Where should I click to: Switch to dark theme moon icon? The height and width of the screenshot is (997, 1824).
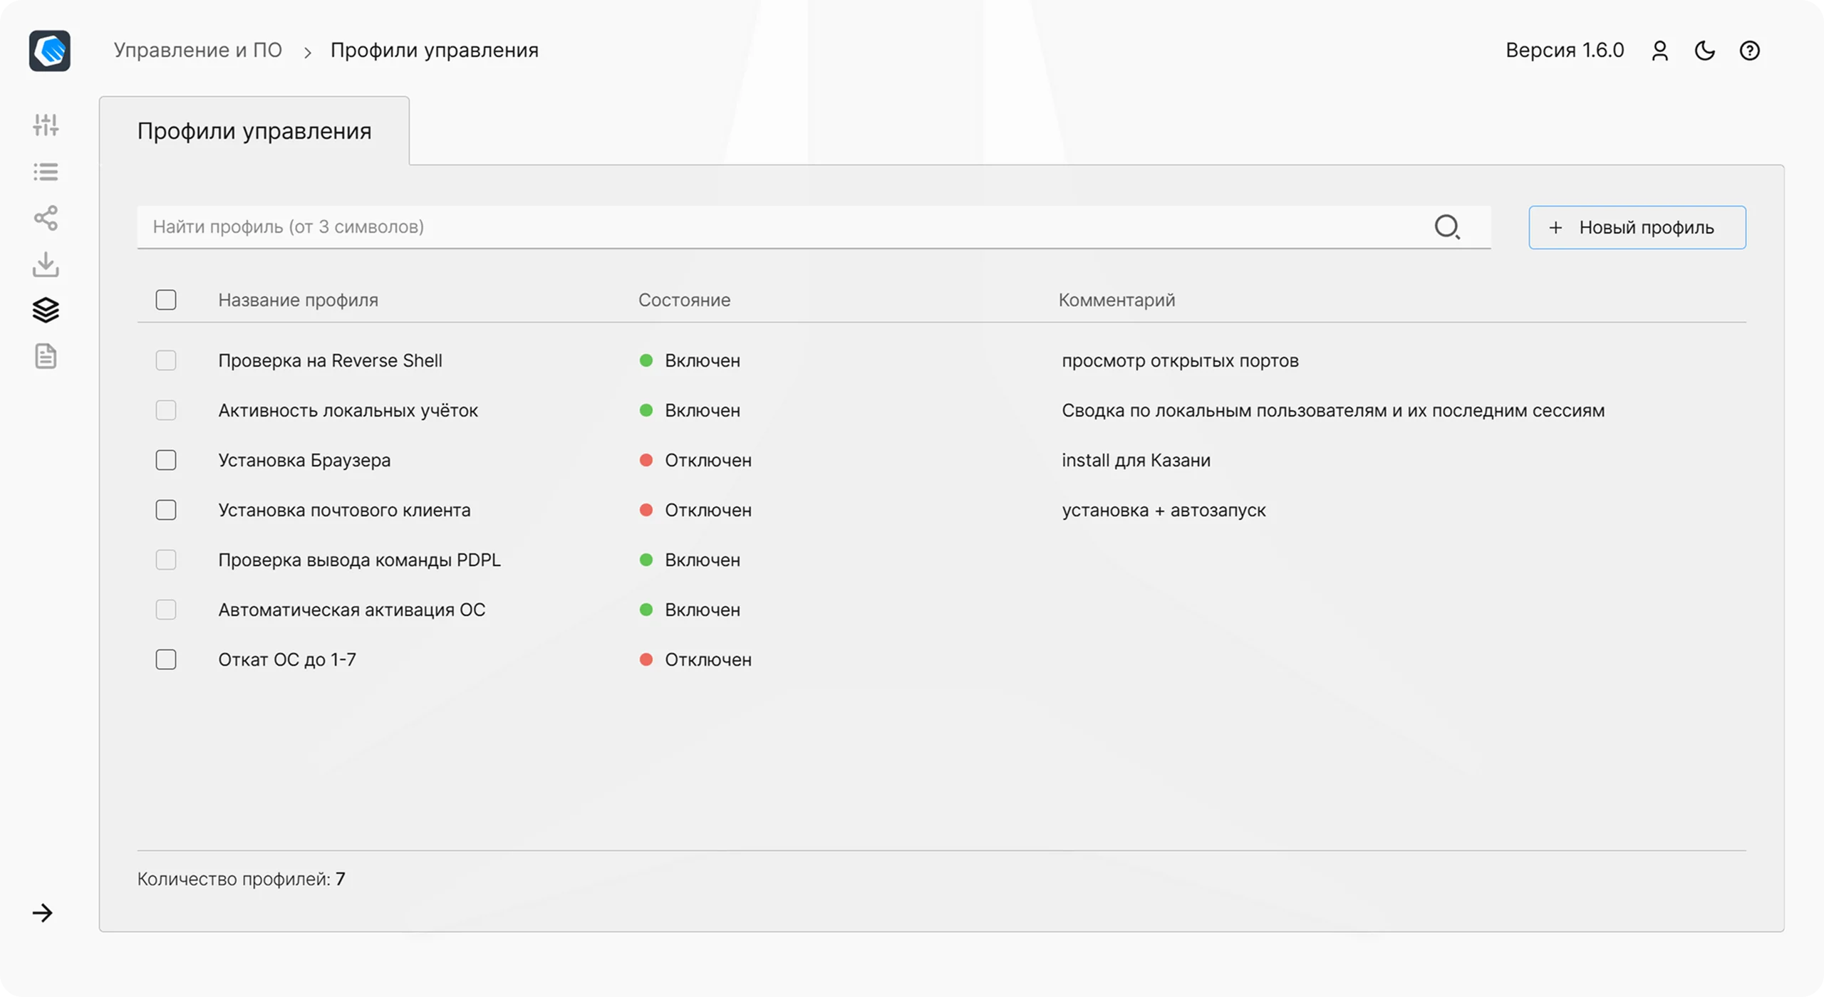(x=1705, y=51)
